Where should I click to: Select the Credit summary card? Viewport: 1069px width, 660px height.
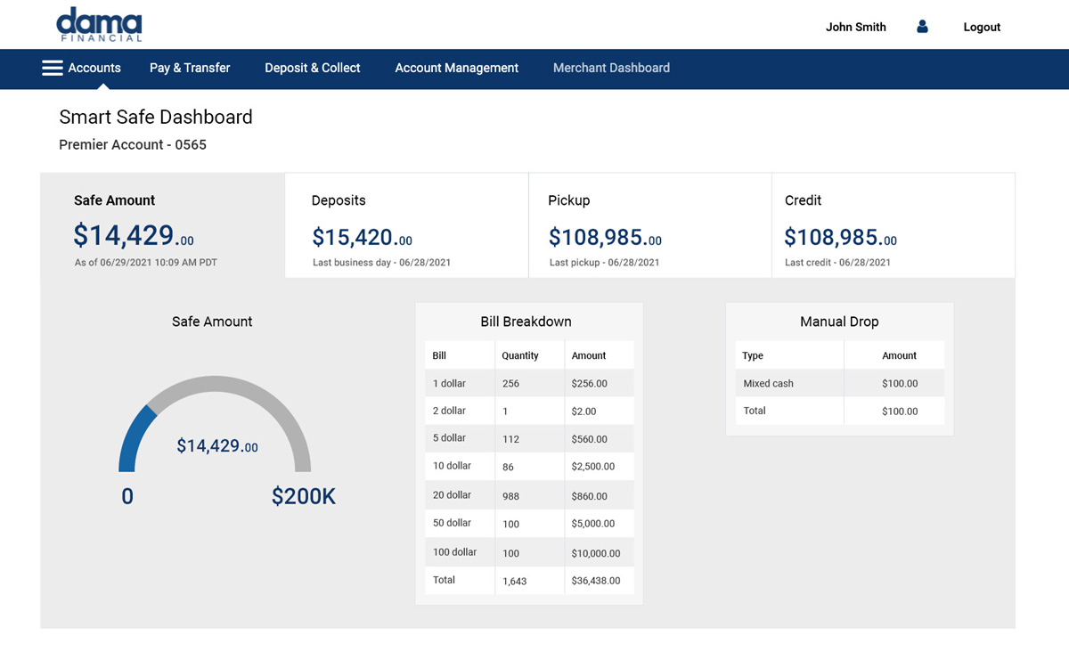coord(893,226)
